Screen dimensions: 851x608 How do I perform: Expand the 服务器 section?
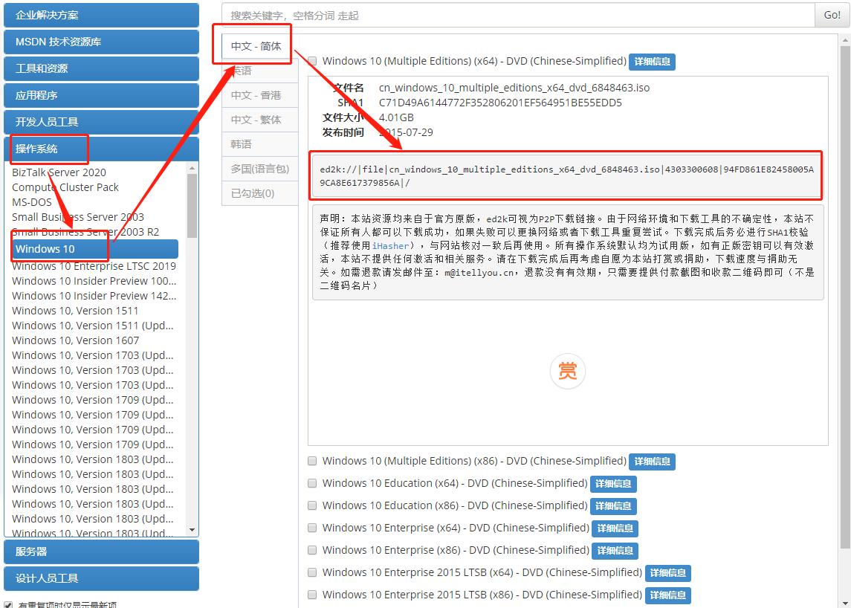pos(102,552)
